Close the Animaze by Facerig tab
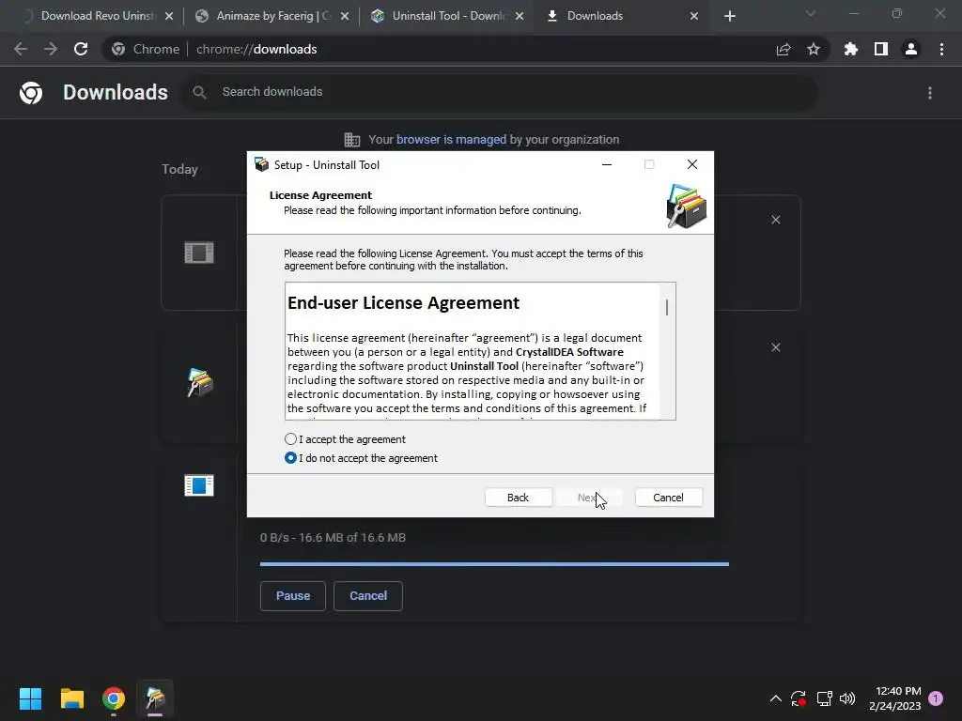The height and width of the screenshot is (721, 962). 345,16
